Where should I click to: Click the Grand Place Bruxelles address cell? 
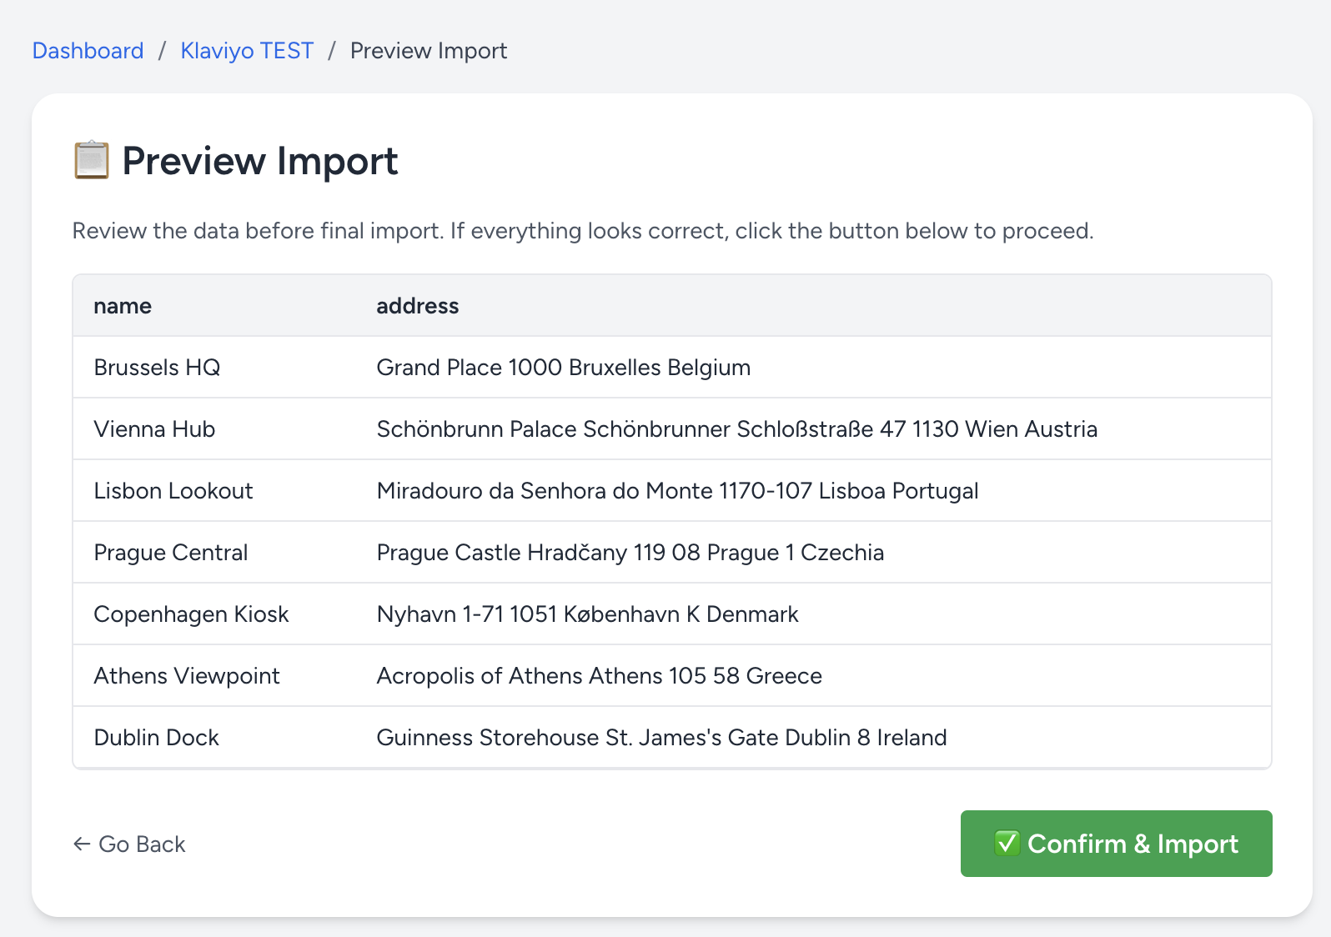pos(563,368)
